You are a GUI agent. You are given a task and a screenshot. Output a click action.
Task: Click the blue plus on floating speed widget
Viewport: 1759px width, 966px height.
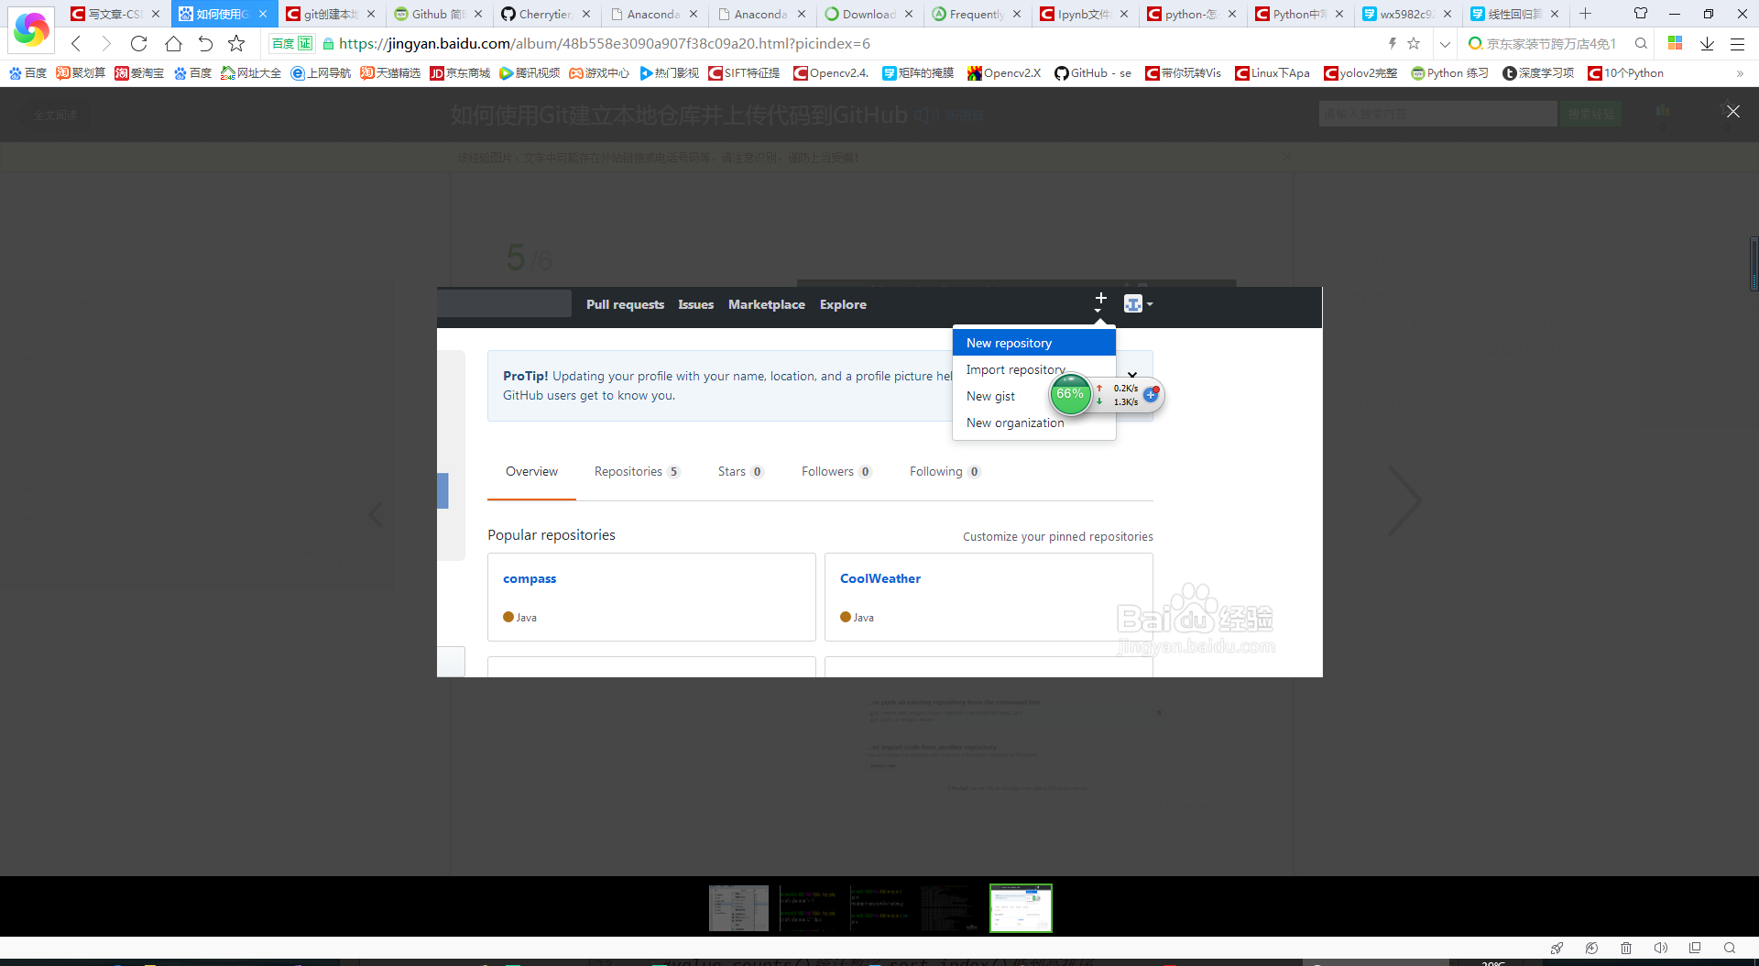(x=1151, y=395)
